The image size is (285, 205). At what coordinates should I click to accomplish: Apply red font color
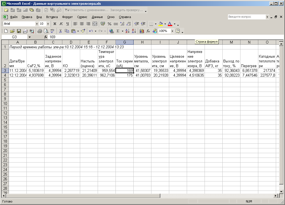tap(170, 24)
